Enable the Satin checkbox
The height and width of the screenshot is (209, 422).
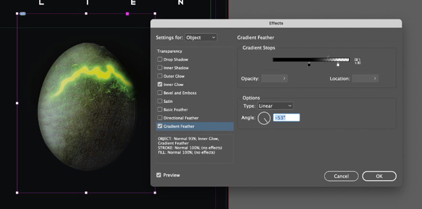tap(160, 101)
